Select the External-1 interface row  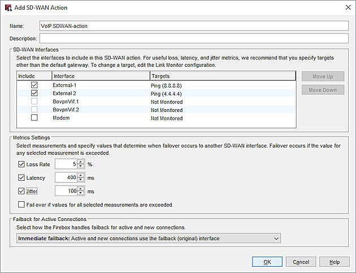pos(100,84)
